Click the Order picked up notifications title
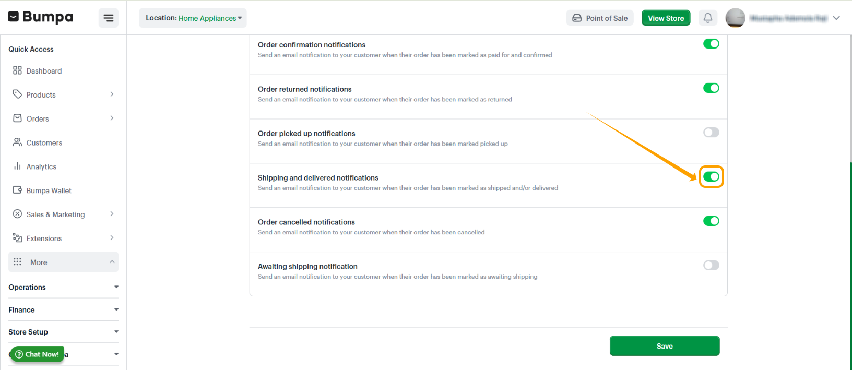 point(306,134)
